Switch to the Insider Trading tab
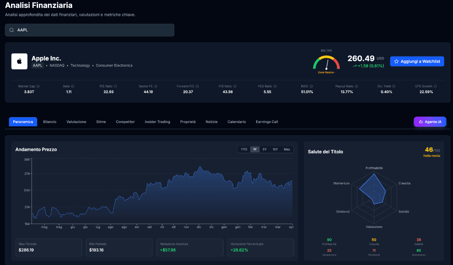 tap(157, 122)
